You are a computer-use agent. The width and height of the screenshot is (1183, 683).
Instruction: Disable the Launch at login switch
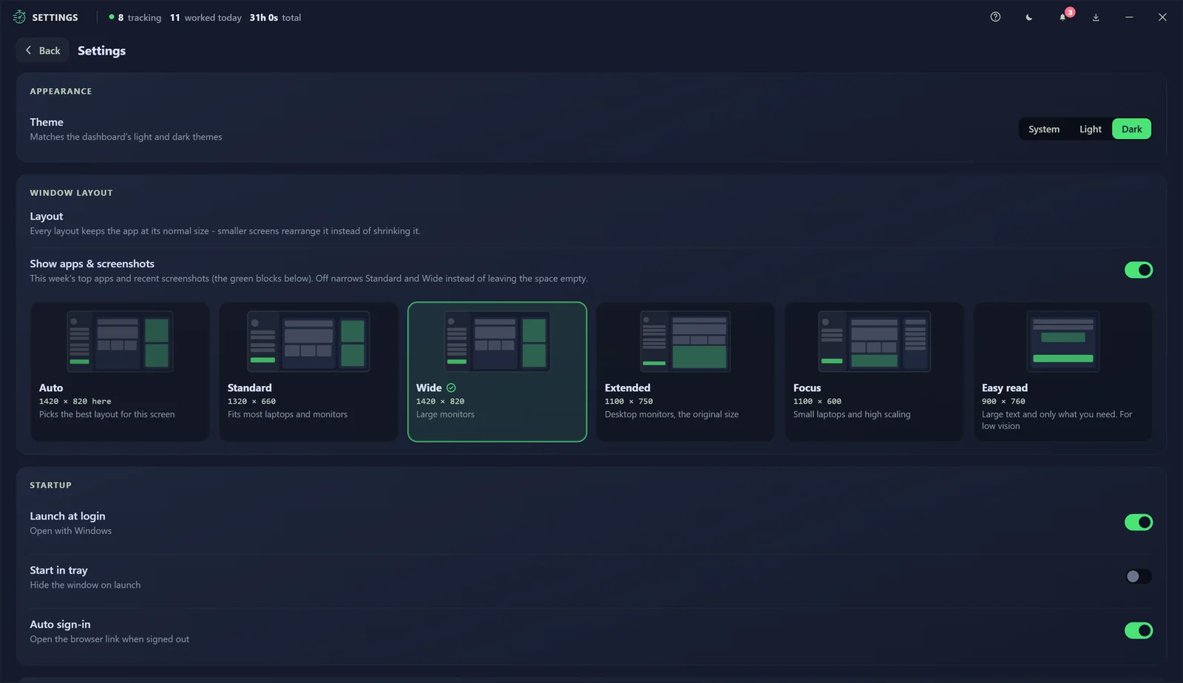click(x=1139, y=523)
